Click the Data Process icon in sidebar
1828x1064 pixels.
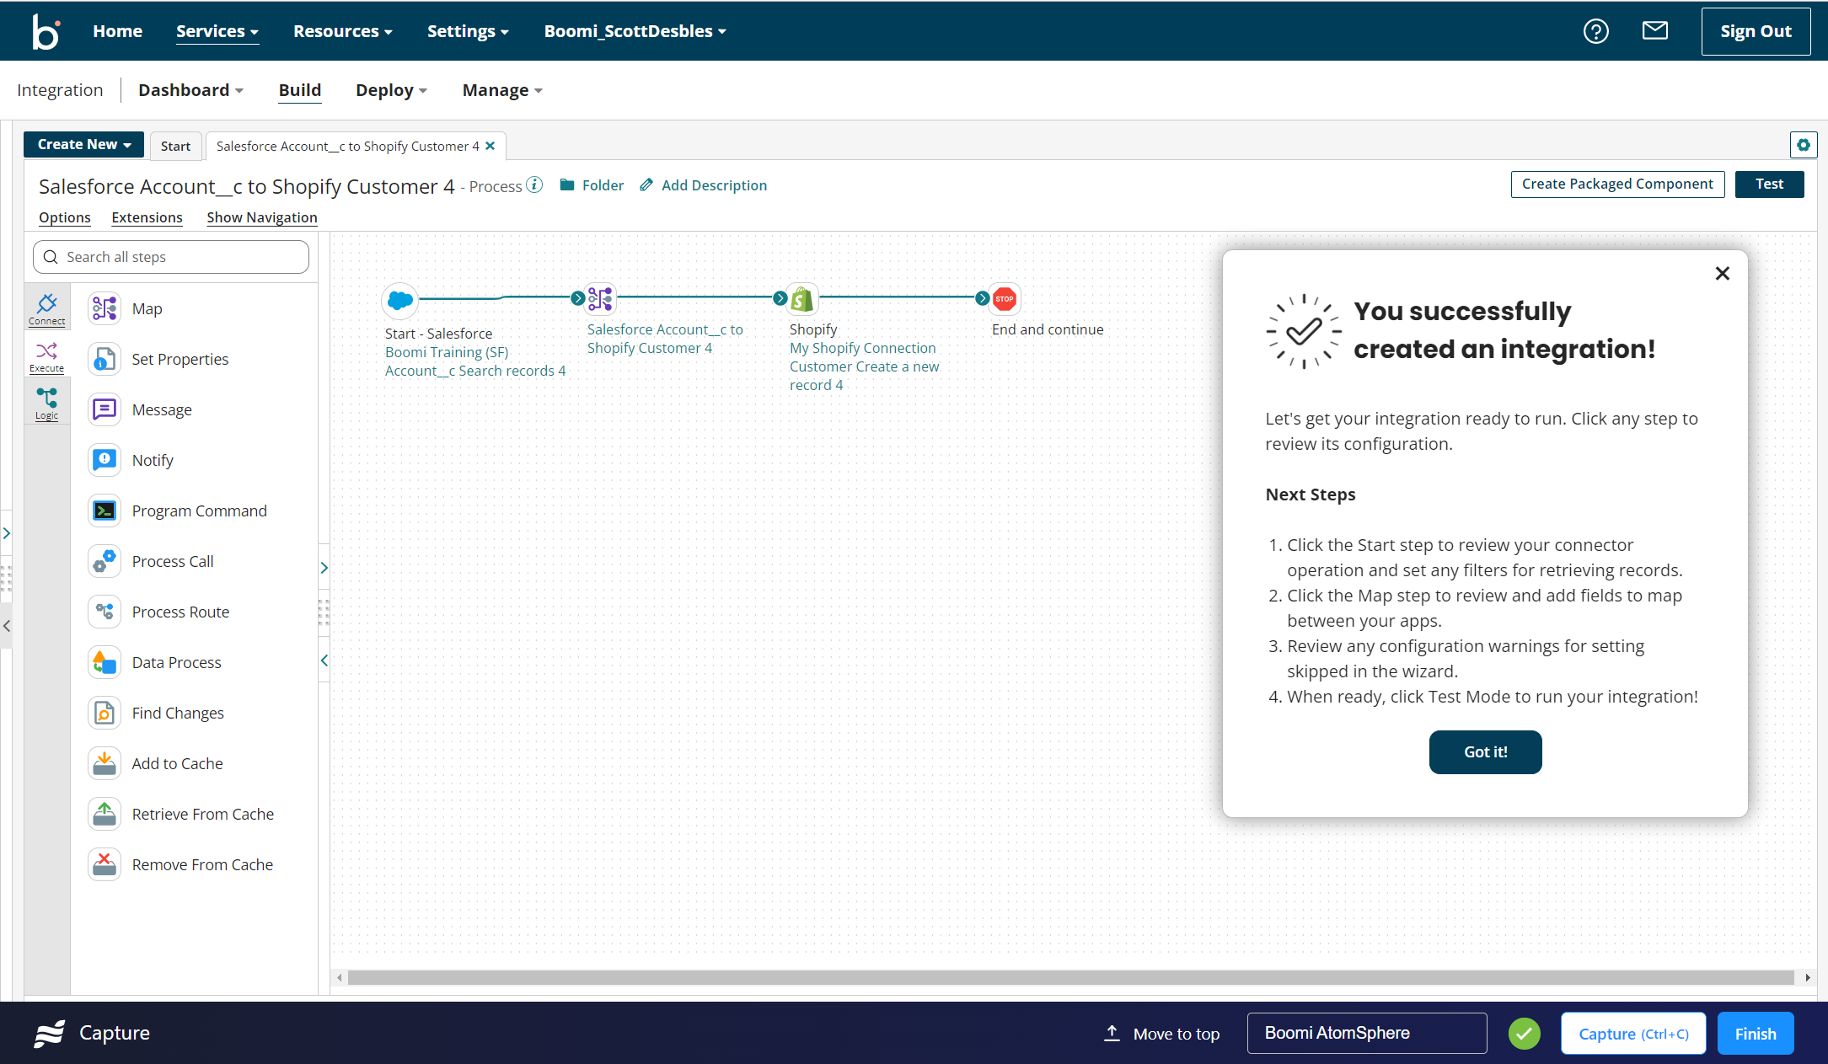(104, 661)
